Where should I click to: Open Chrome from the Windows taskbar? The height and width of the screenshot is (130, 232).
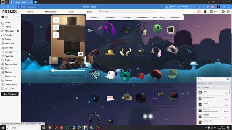point(44,127)
